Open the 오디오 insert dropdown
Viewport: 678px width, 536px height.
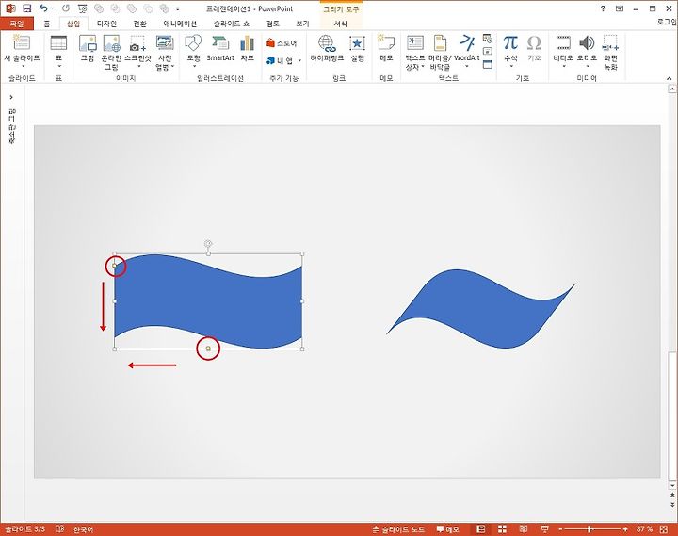(587, 51)
